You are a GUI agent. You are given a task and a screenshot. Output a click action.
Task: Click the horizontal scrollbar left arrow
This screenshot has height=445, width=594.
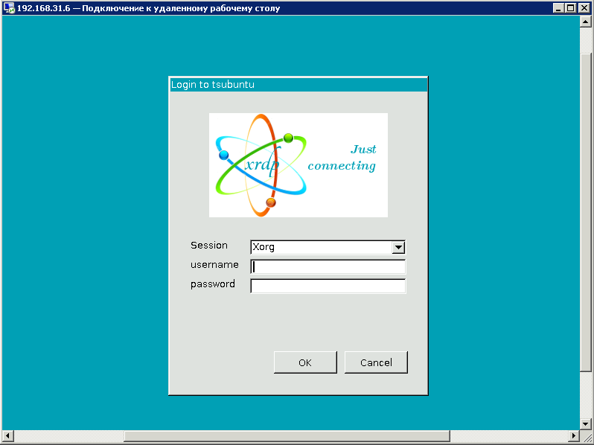[x=7, y=435]
